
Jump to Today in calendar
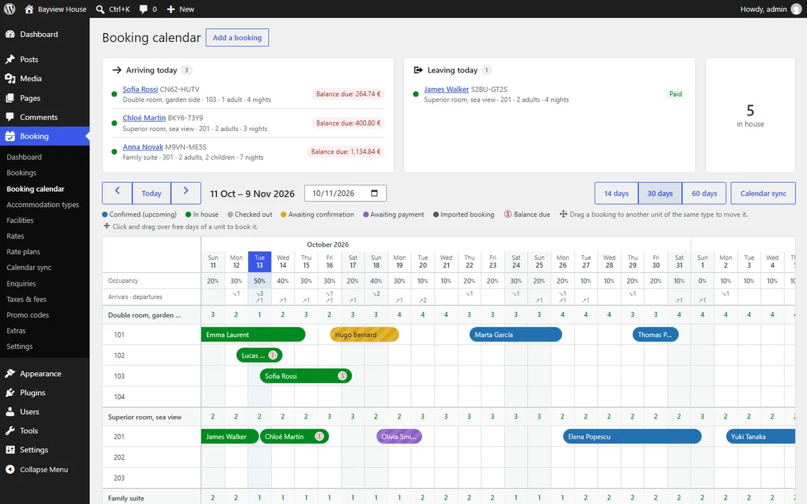click(151, 193)
